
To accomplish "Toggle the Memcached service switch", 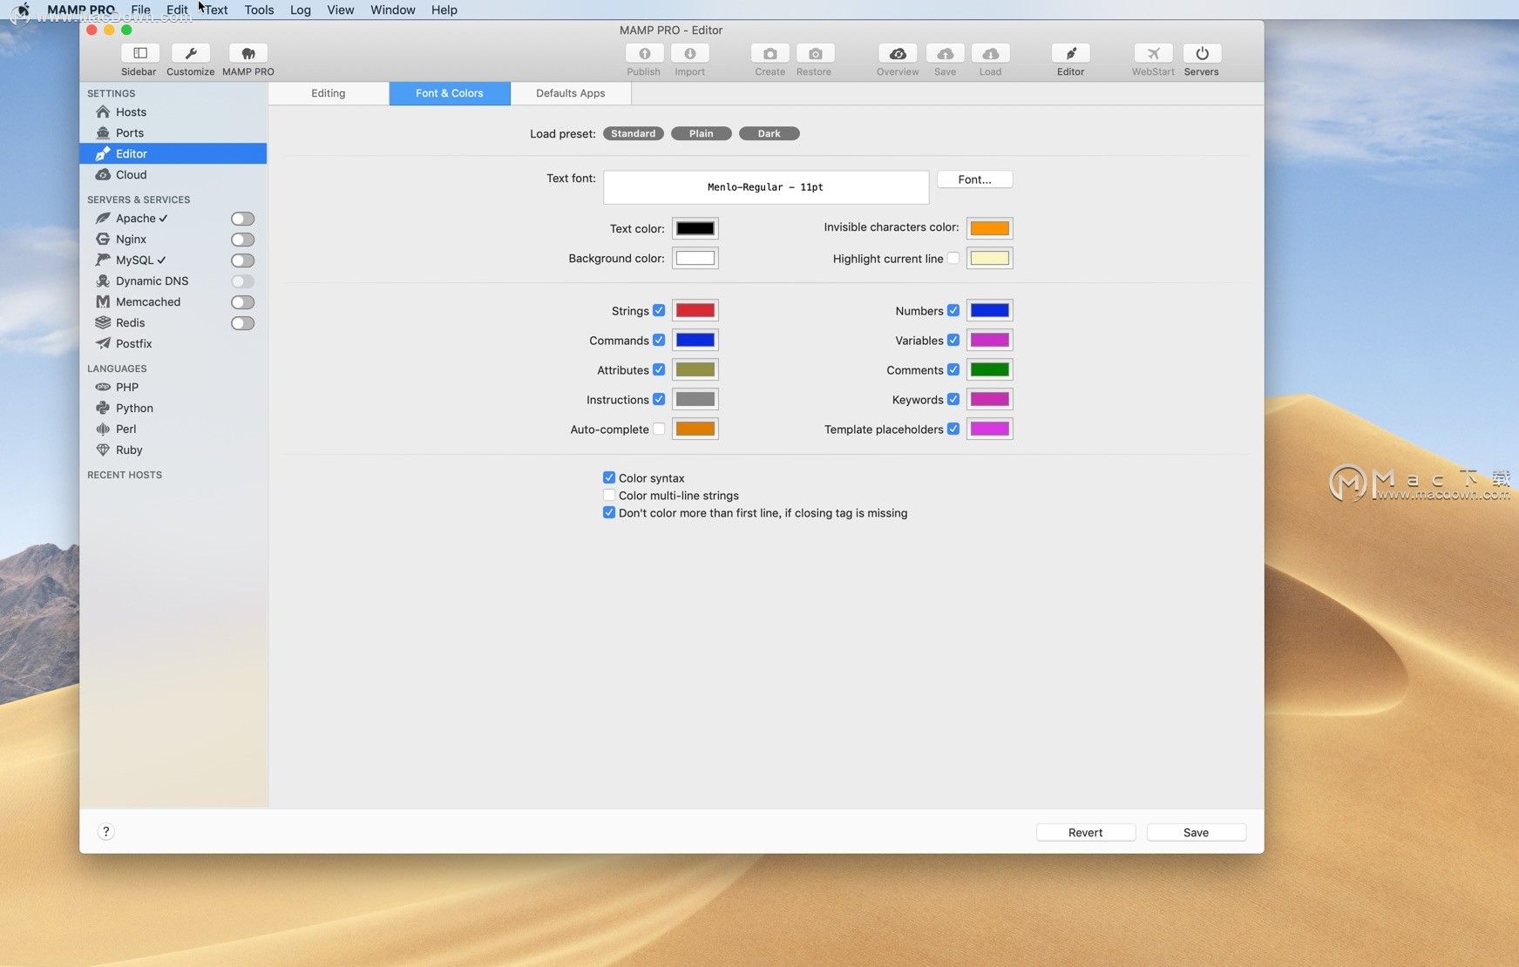I will (243, 302).
